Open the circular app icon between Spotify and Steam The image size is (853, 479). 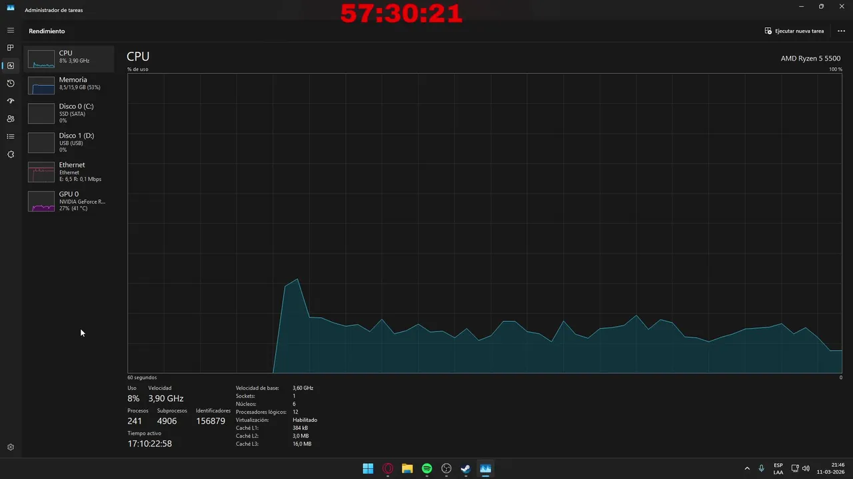446,468
